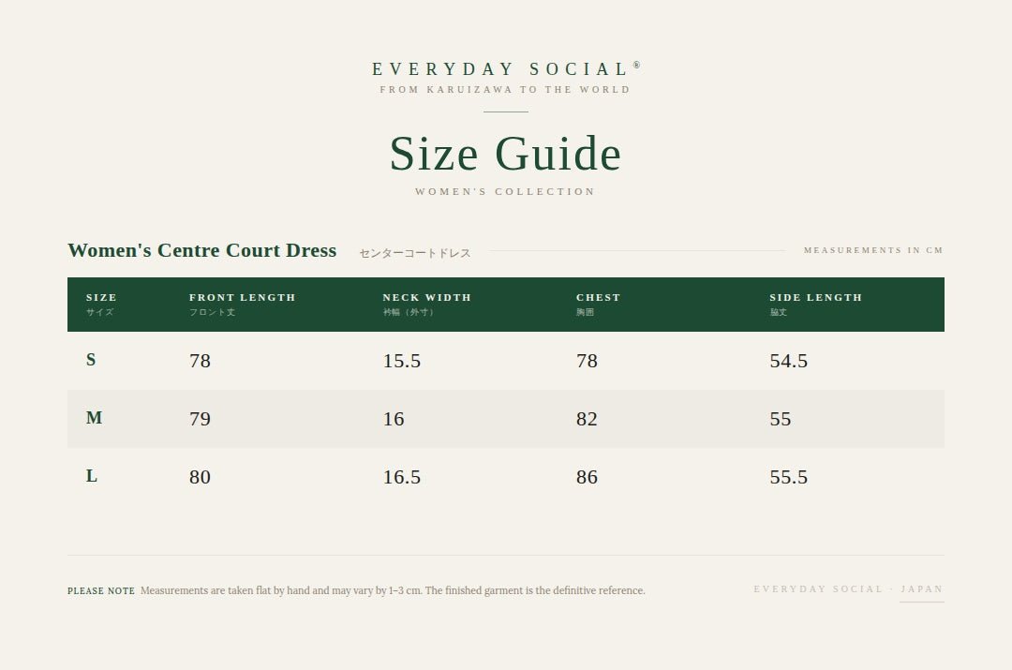Click the SIDE LENGTH column header
Image resolution: width=1012 pixels, height=670 pixels.
[x=816, y=298]
